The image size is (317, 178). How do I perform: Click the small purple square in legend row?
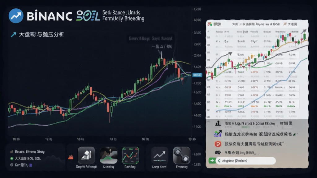(31, 165)
